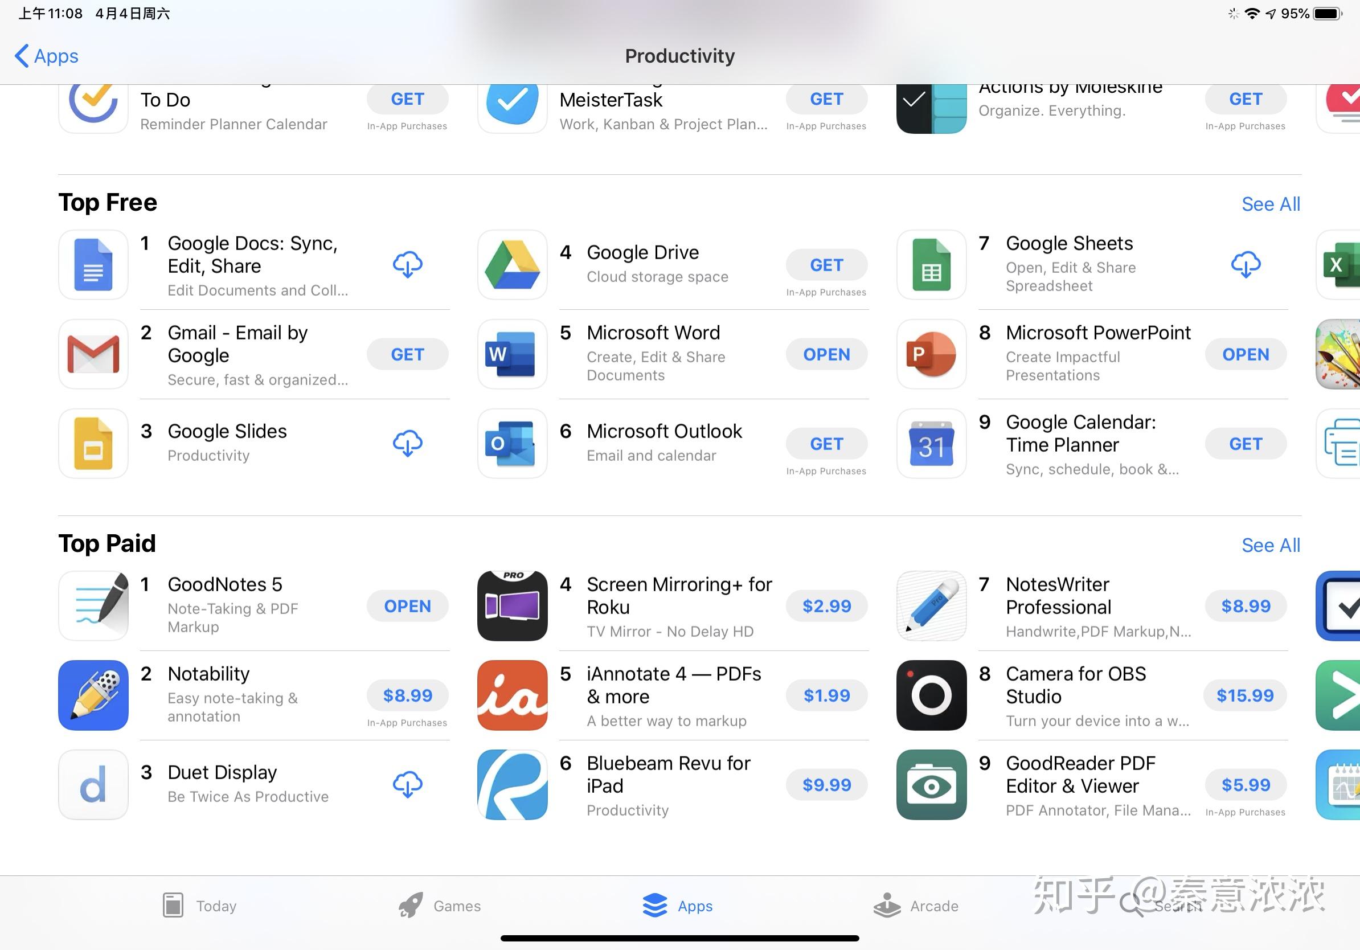Open the Games tab
Viewport: 1360px width, 950px height.
tap(440, 906)
